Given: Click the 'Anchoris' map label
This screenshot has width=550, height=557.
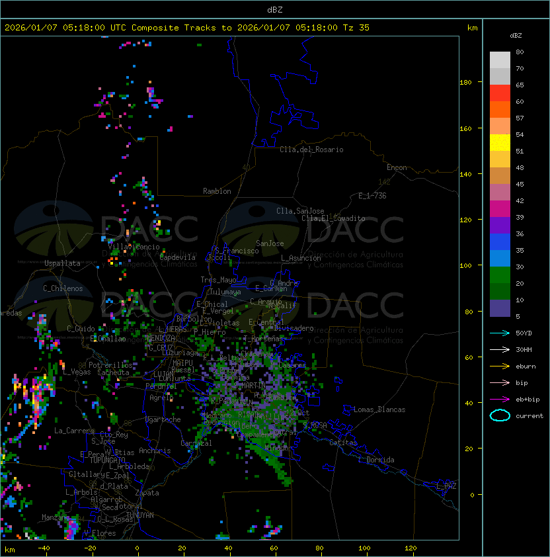Looking at the screenshot, I should [155, 450].
